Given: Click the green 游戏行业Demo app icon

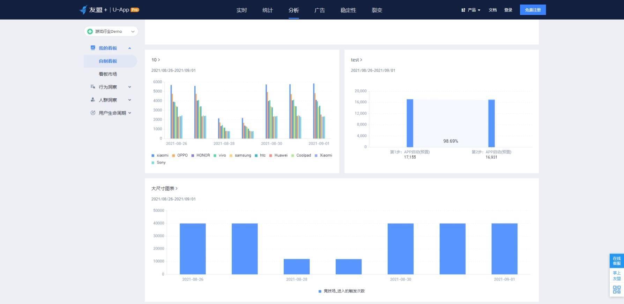Looking at the screenshot, I should (90, 31).
